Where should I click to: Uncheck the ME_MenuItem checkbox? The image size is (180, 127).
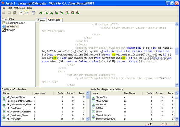pos(4,119)
